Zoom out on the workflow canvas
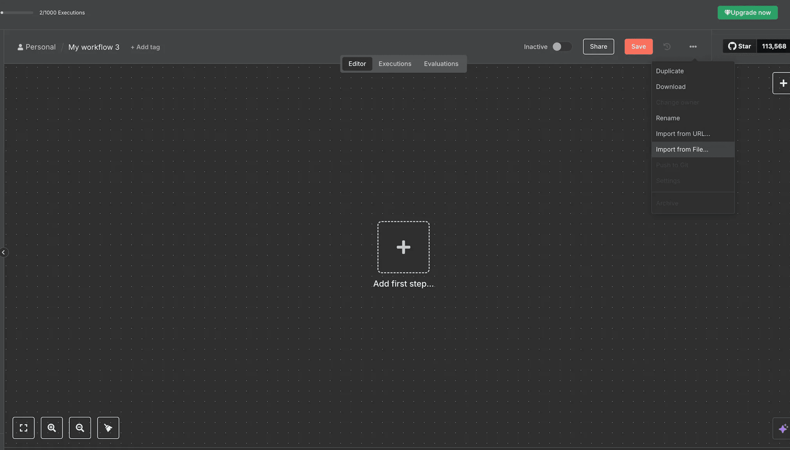 [x=80, y=428]
